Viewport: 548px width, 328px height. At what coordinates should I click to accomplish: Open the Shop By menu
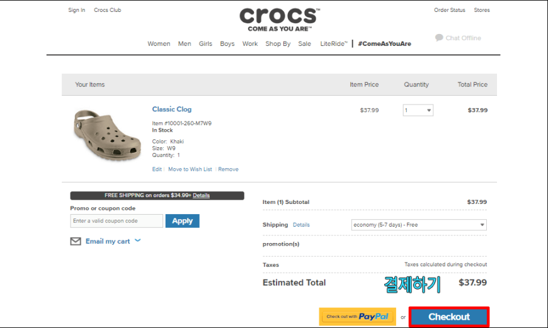click(278, 44)
